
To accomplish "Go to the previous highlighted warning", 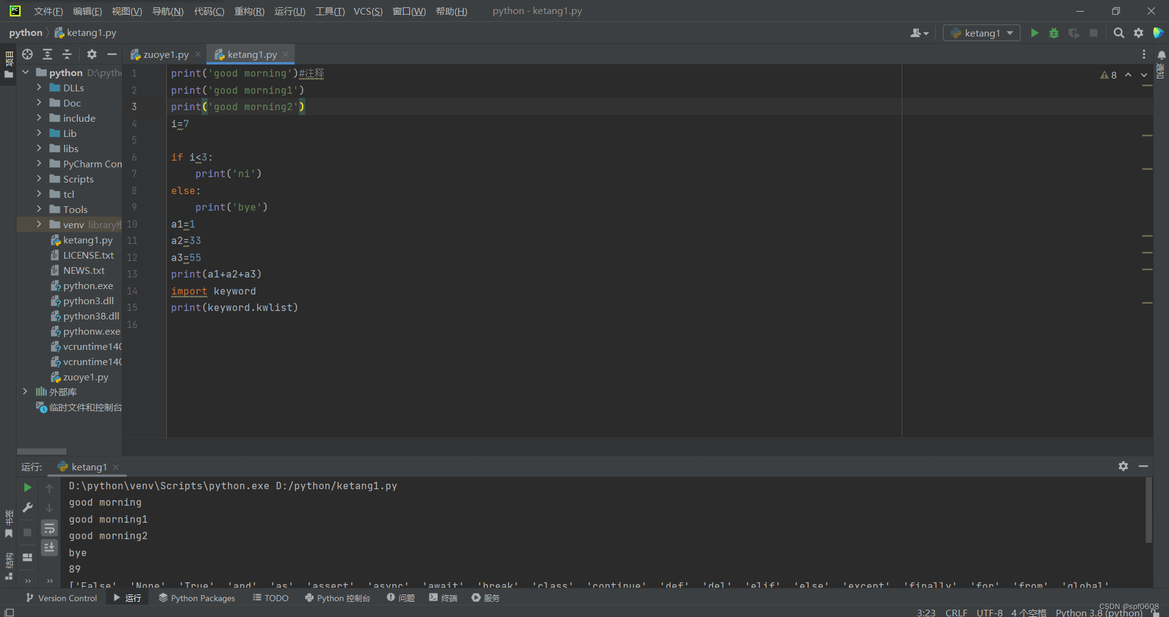I will pos(1128,75).
